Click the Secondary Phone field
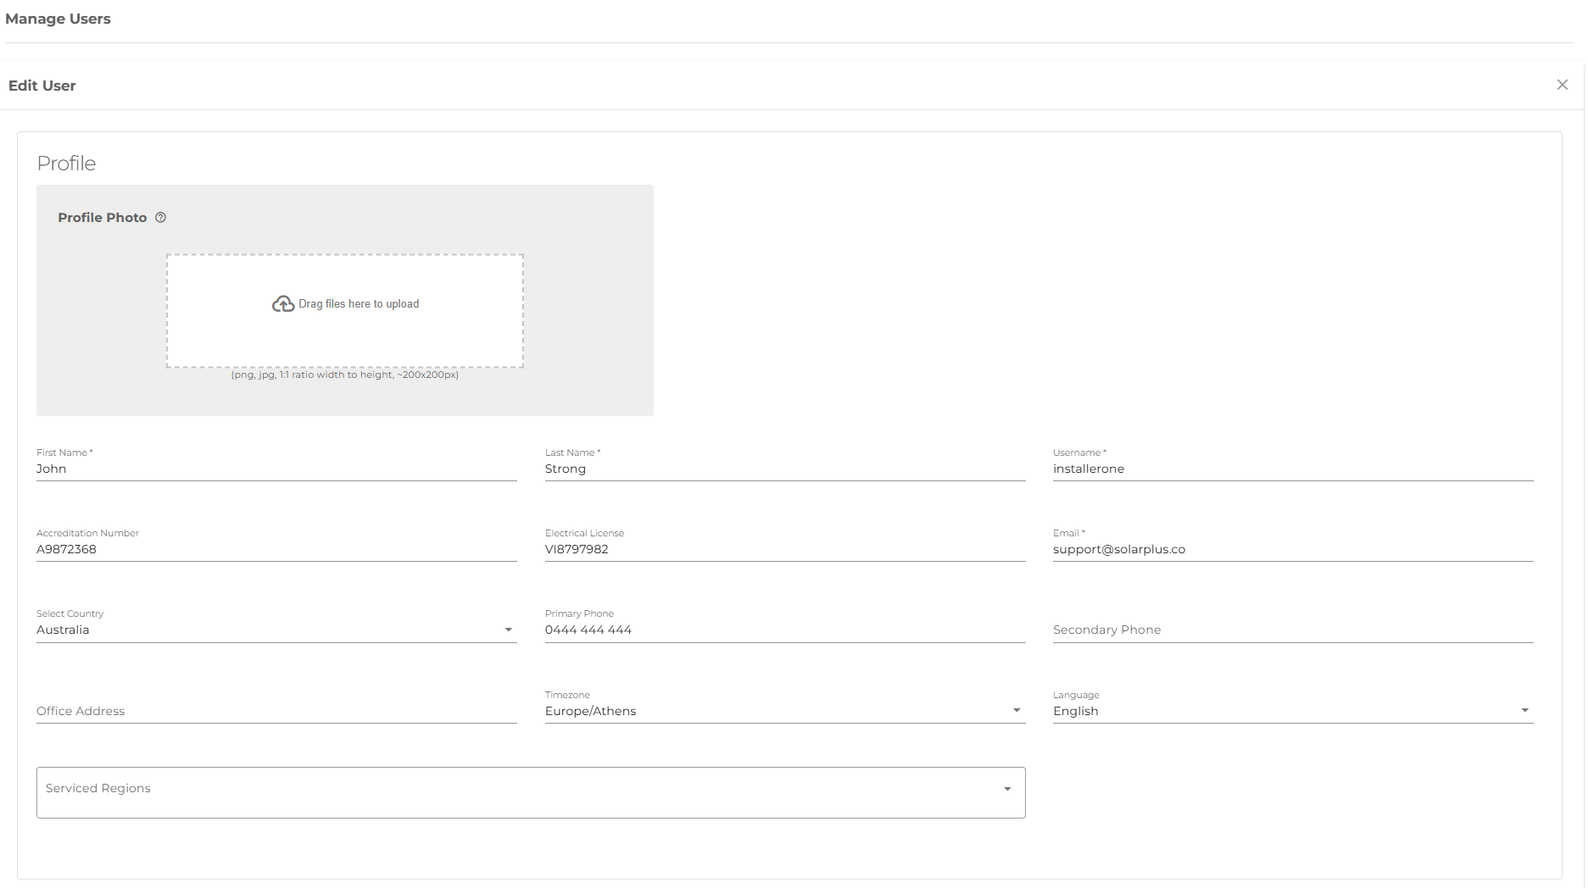1588x888 pixels. 1292,630
